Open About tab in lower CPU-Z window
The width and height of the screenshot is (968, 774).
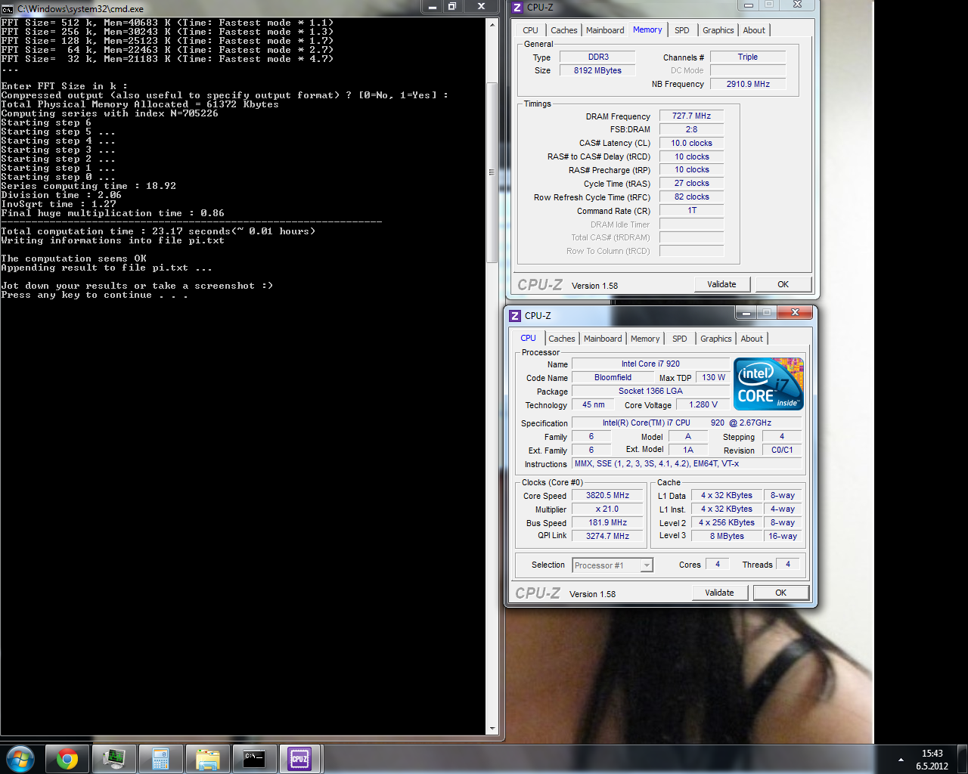(x=752, y=339)
